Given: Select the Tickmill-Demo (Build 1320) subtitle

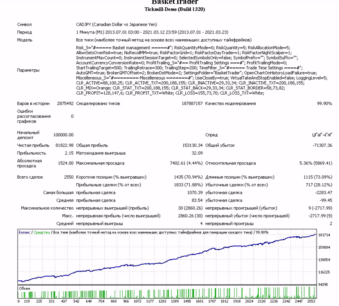Looking at the screenshot, I should pos(175,9).
